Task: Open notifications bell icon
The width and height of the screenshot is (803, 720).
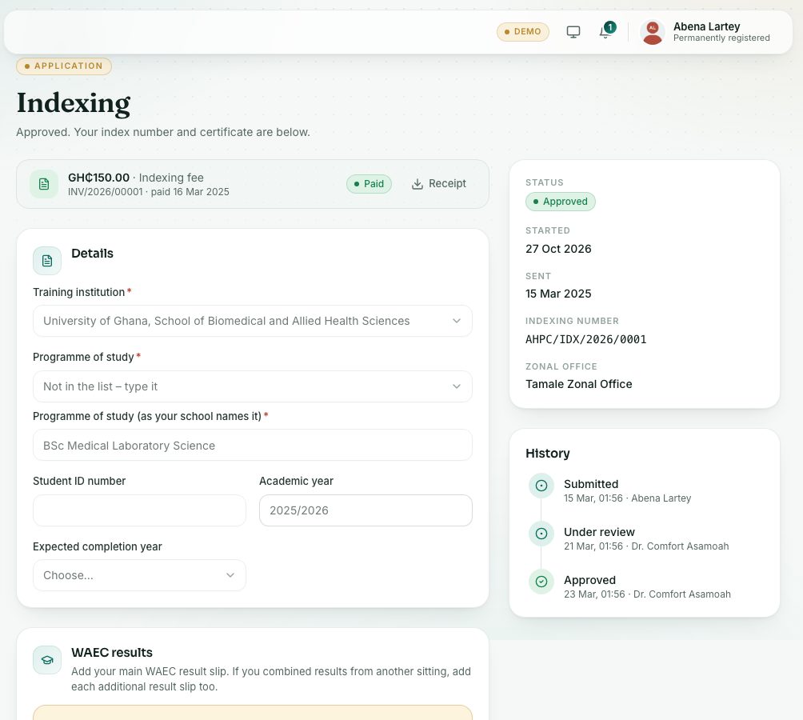Action: click(x=605, y=32)
